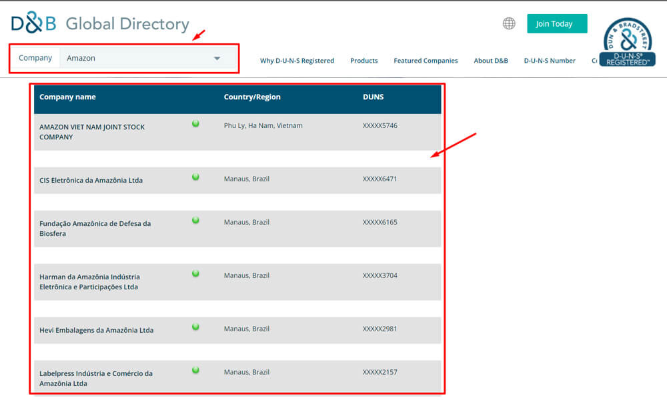Open AMAZON VIET NAM JOINT STOCK COMPANY

[x=92, y=132]
